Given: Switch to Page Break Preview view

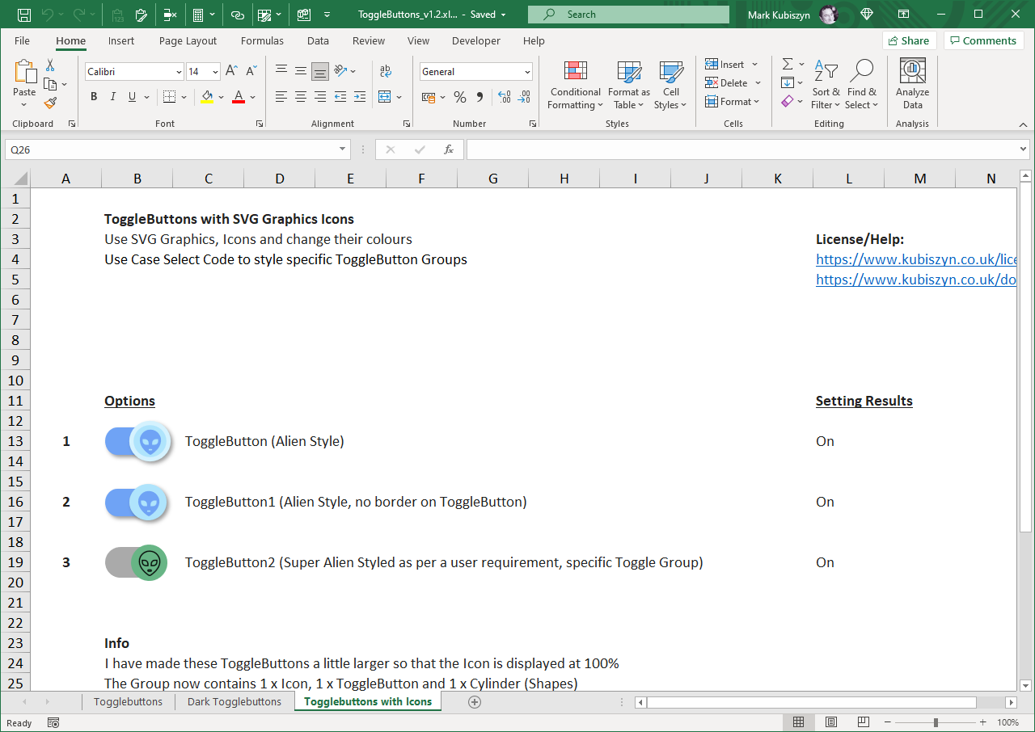Looking at the screenshot, I should (863, 722).
